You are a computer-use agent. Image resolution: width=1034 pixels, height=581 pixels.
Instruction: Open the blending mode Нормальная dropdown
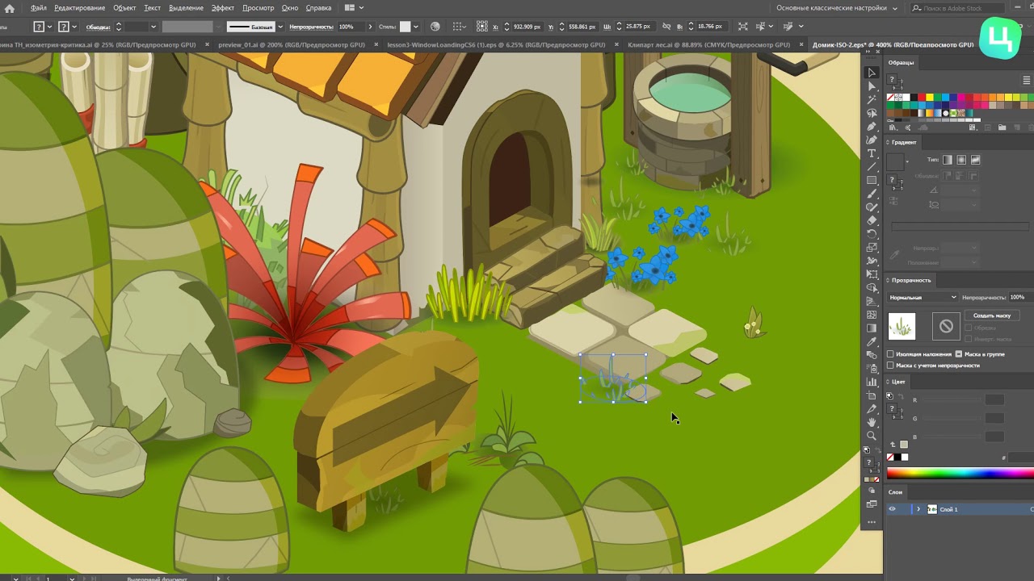pos(923,298)
